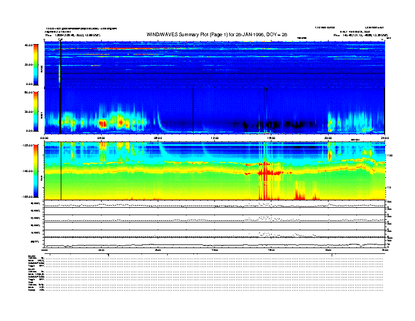Click the red burst near 04:00 in RAD1
Screen dimensions: 415x321
click(x=103, y=124)
